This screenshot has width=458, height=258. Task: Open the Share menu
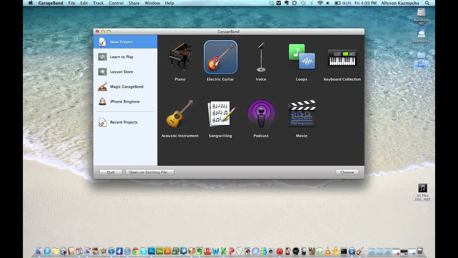[x=134, y=3]
